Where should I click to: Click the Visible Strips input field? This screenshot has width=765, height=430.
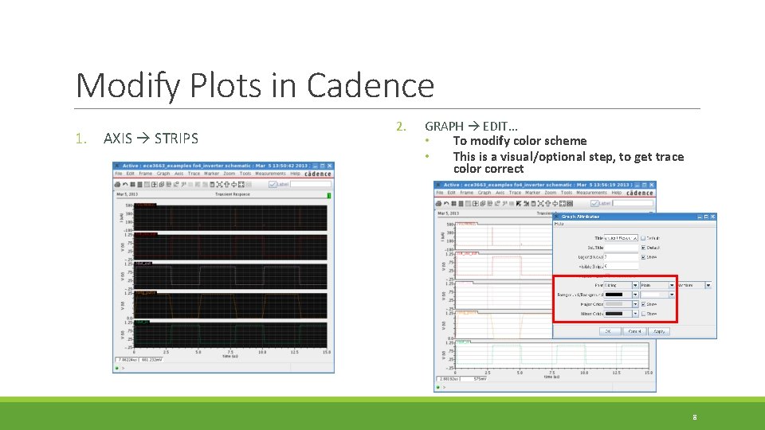pos(621,266)
